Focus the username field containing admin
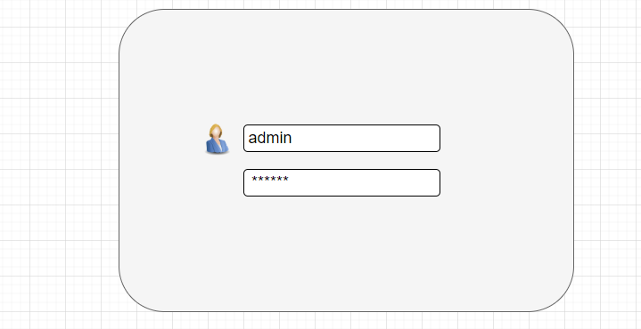The height and width of the screenshot is (329, 641). (x=341, y=138)
